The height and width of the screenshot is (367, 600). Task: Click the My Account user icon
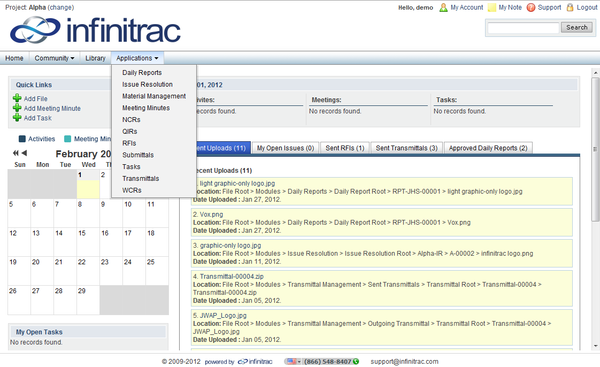443,7
